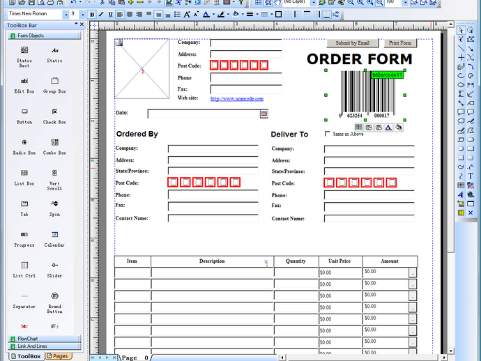Choose the Radio Box form object
The image size is (481, 361).
tap(24, 147)
